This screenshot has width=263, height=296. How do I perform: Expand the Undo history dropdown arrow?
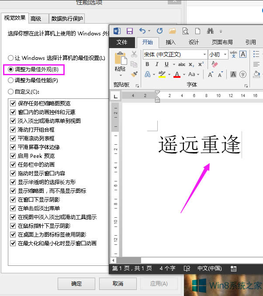coord(149,31)
